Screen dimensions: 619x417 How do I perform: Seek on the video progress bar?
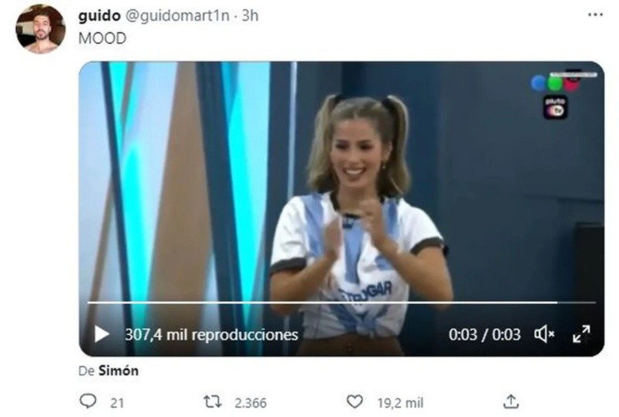(x=341, y=303)
